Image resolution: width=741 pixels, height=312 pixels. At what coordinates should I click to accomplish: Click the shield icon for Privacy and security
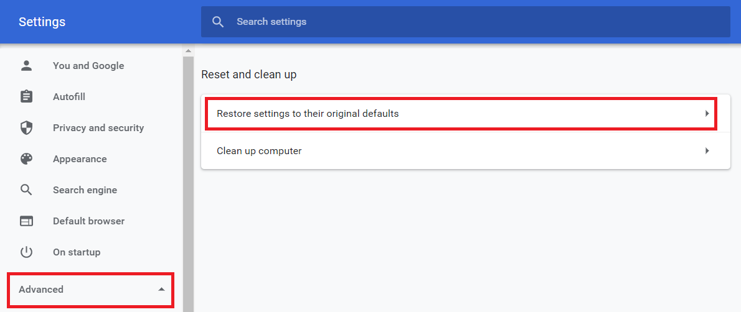[26, 128]
